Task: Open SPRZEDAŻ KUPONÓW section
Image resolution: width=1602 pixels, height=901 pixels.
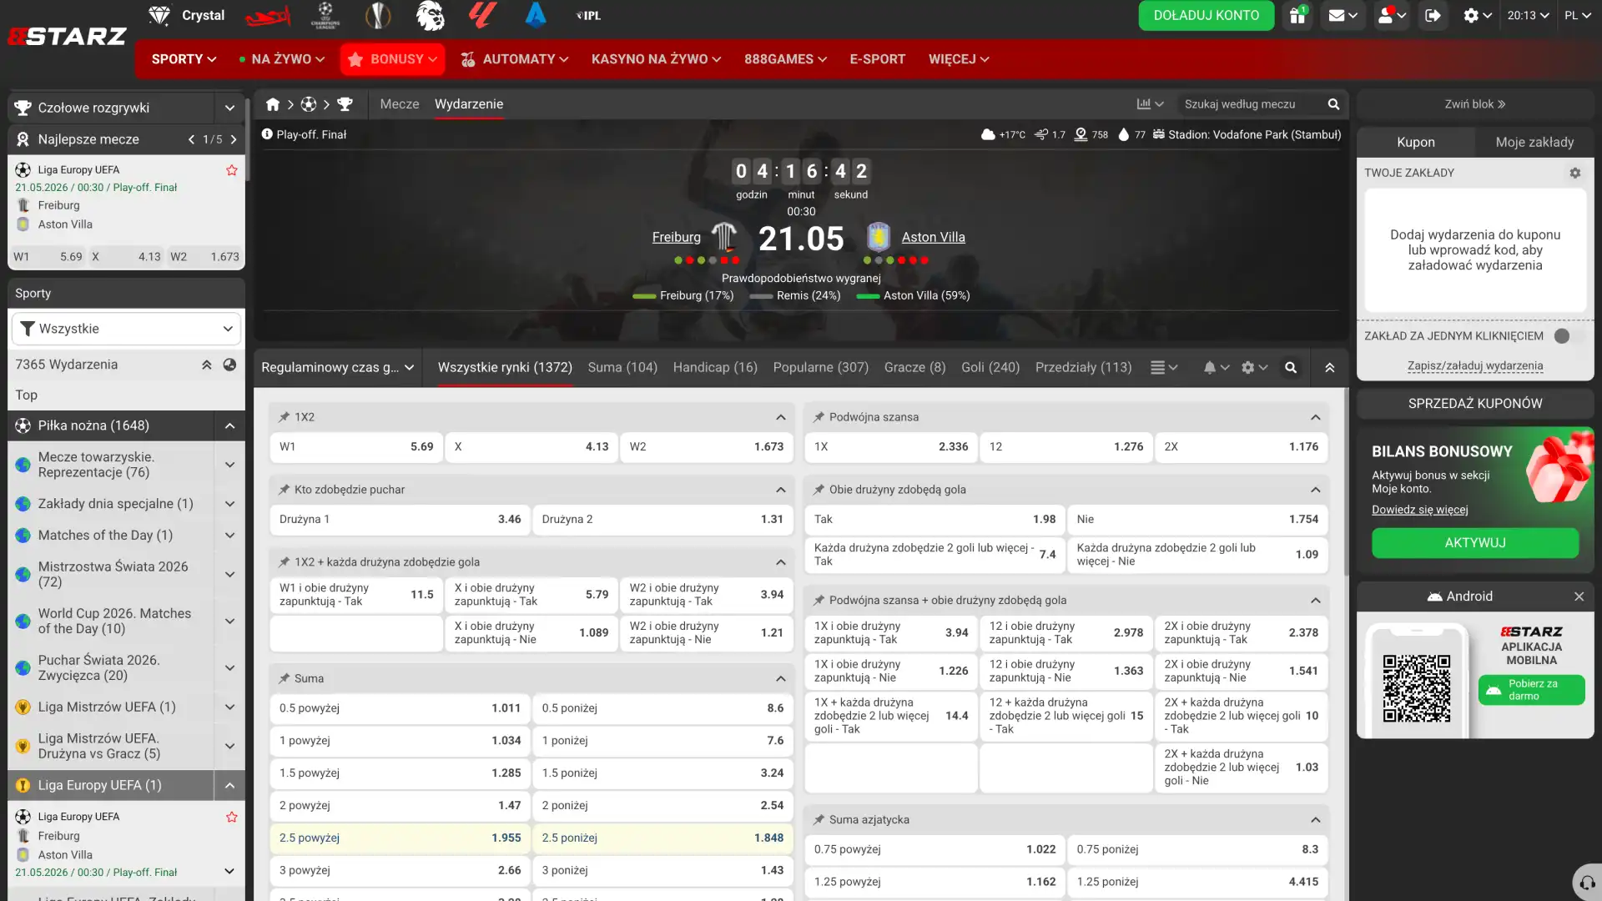Action: click(1475, 404)
